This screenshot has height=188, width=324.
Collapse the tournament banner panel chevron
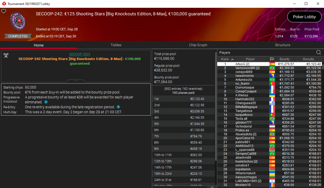point(76,81)
